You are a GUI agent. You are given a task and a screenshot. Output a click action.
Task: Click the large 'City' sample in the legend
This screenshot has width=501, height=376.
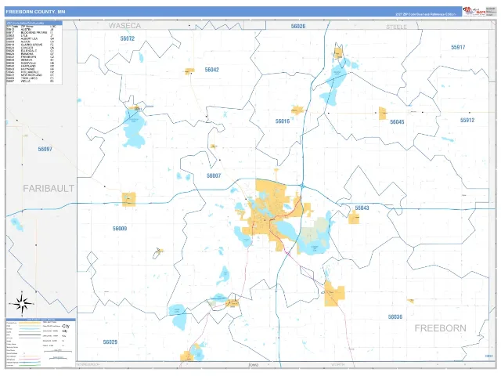66,326
